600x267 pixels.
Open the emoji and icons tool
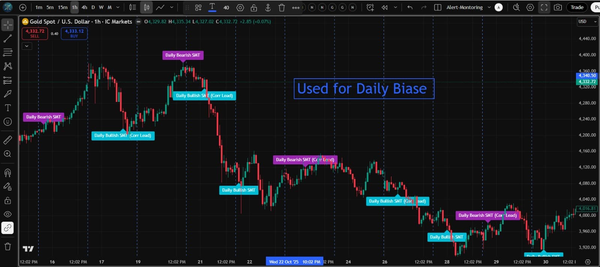[7, 122]
